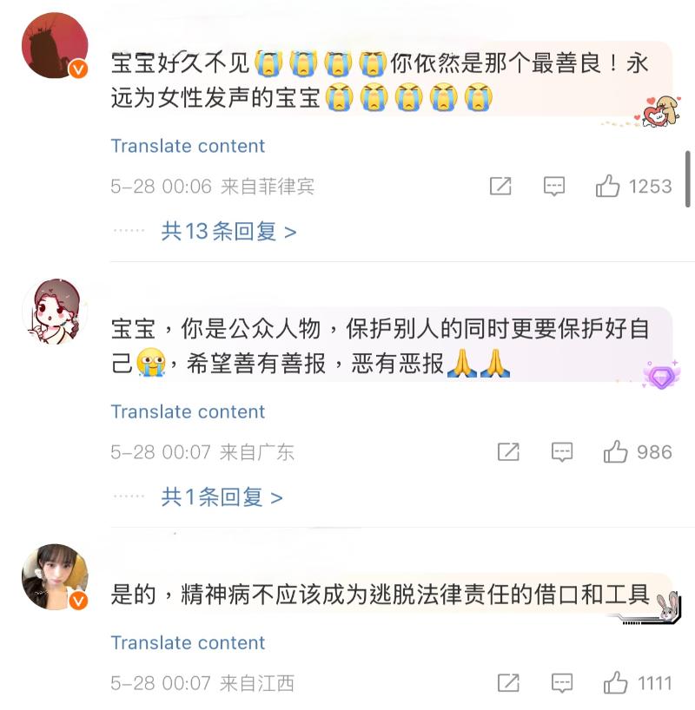Viewport: 695px width, 710px height.
Task: Open the cartoon girl avatar profile
Action: point(55,312)
